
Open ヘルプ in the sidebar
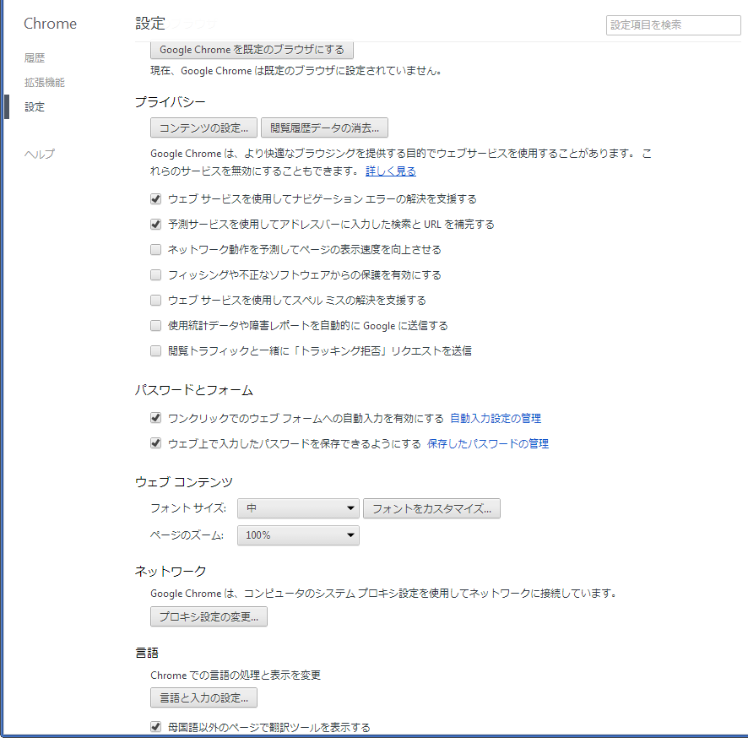[x=40, y=154]
